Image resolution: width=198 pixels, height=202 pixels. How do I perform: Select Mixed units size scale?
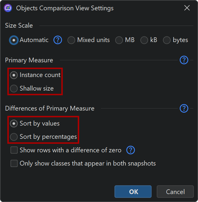71,40
